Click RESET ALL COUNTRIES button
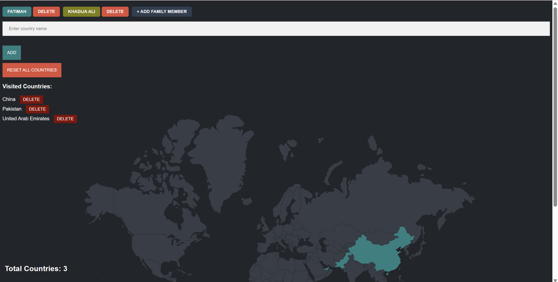The width and height of the screenshot is (558, 282). (32, 70)
